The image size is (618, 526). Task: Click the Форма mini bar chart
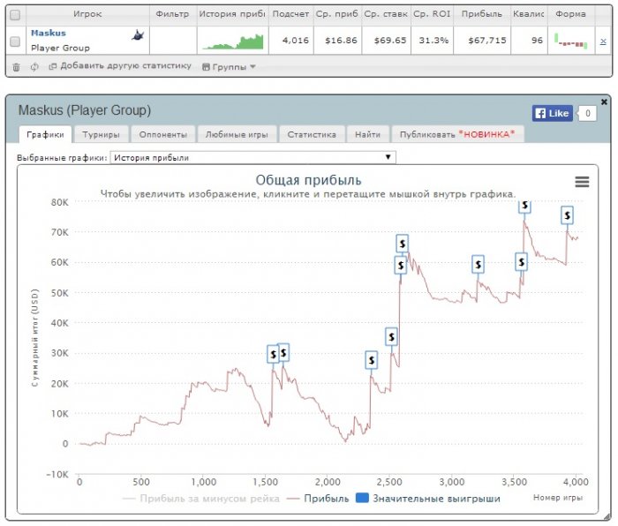point(570,41)
